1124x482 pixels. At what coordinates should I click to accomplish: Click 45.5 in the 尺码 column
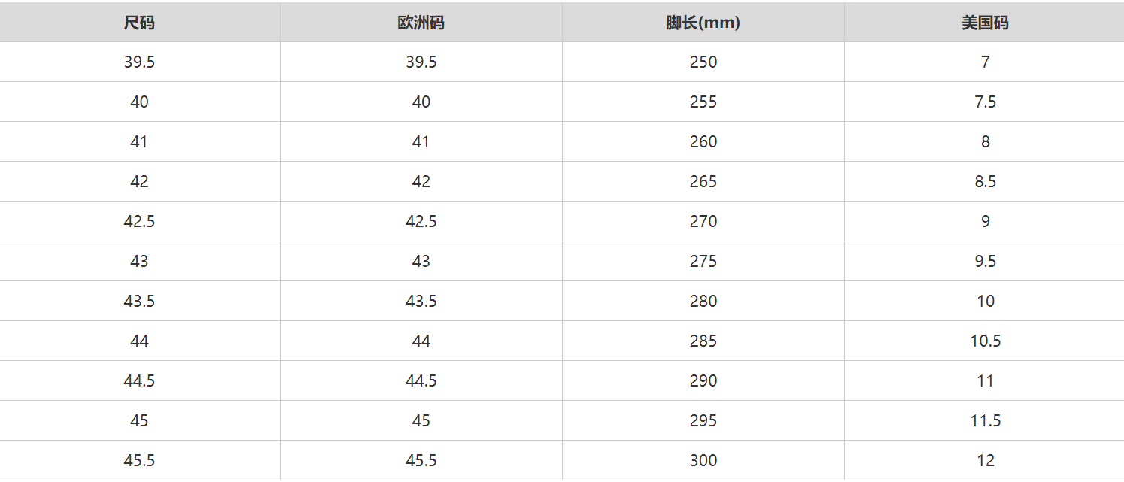139,460
